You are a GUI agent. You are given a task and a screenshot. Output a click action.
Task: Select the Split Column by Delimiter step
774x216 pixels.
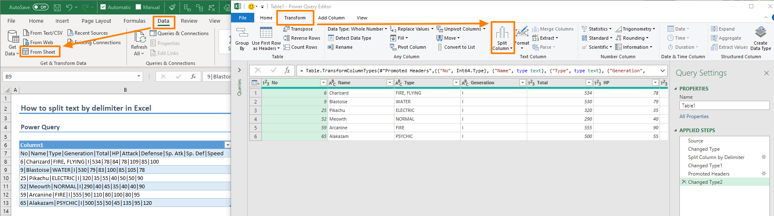click(716, 157)
